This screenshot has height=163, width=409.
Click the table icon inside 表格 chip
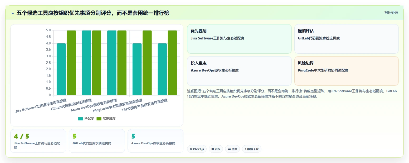pyautogui.click(x=213, y=149)
